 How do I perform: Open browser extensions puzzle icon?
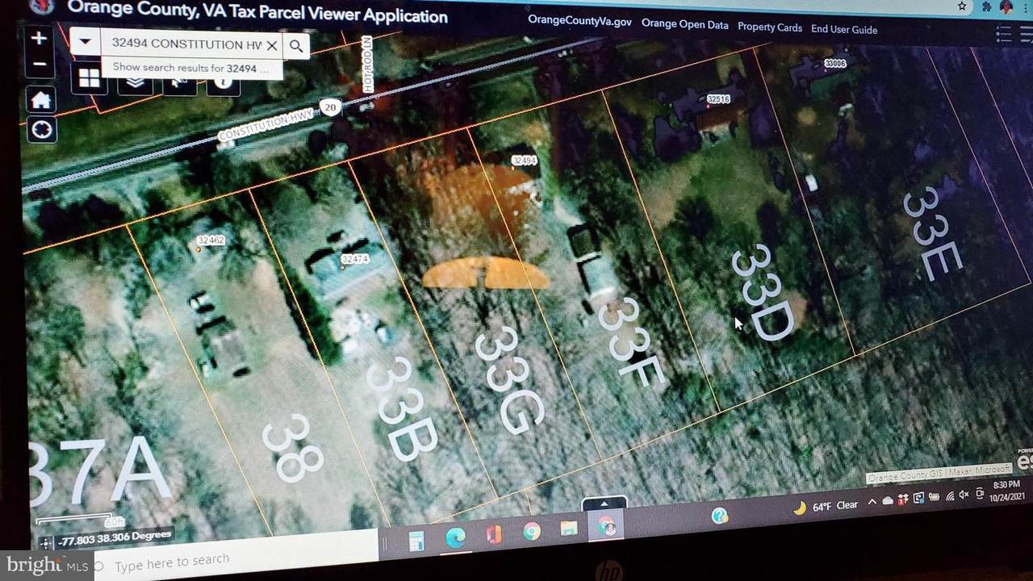coord(987,6)
